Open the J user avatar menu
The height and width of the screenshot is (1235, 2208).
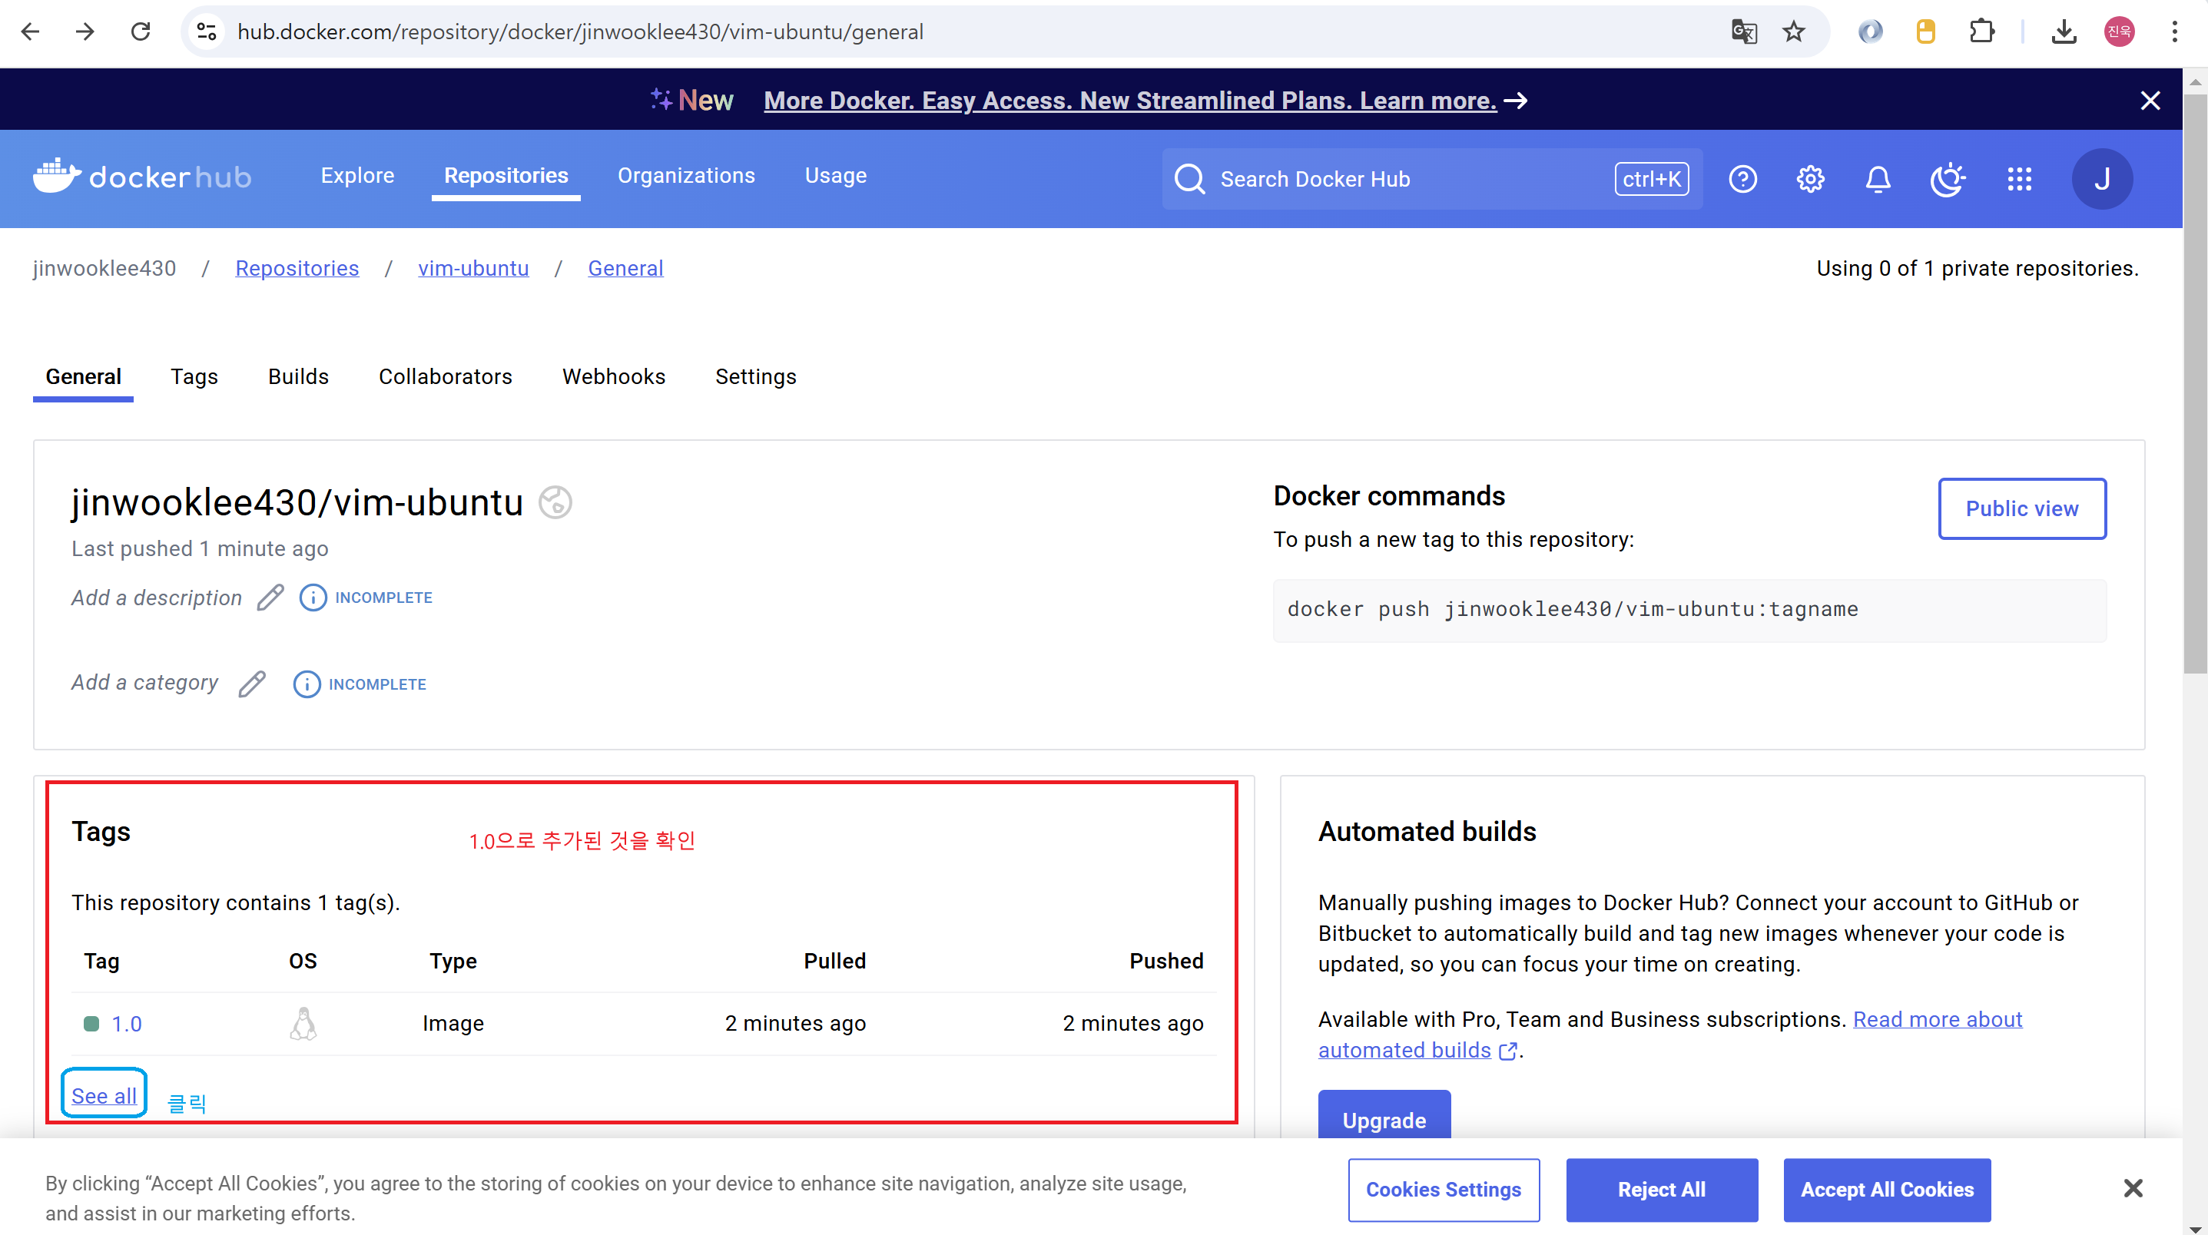coord(2101,179)
